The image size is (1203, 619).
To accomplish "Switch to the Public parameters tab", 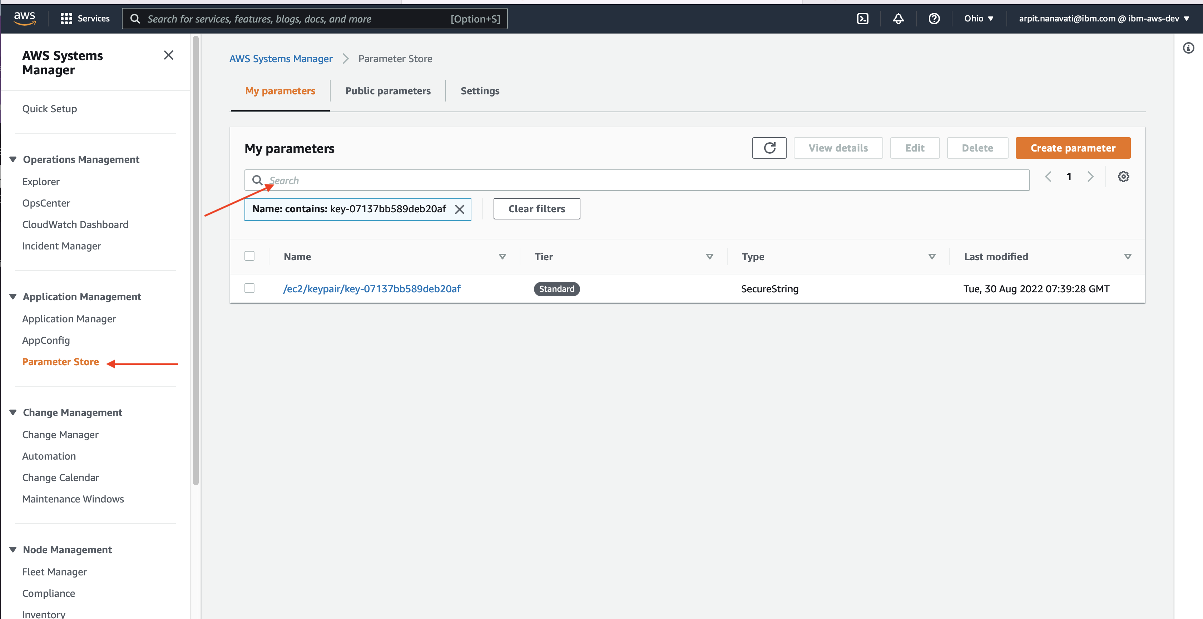I will pyautogui.click(x=388, y=91).
